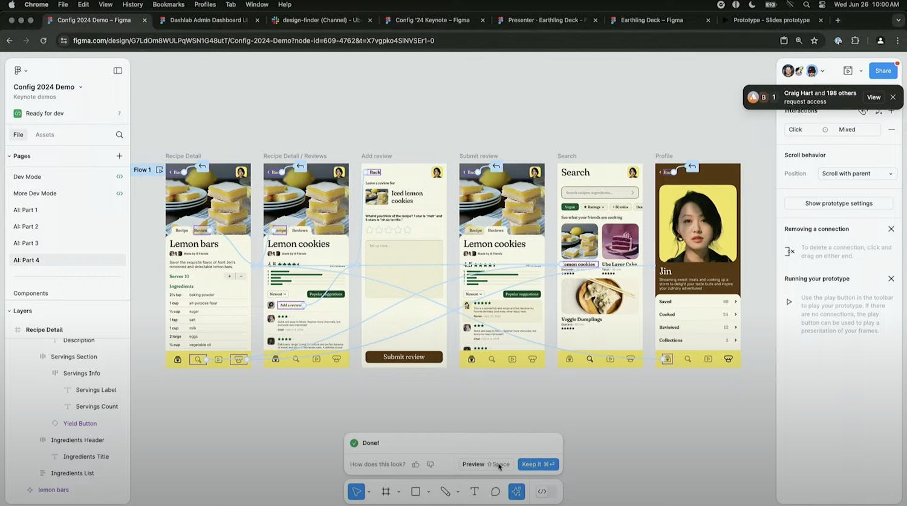This screenshot has height=506, width=907.
Task: Select the Frame tool
Action: [x=386, y=491]
